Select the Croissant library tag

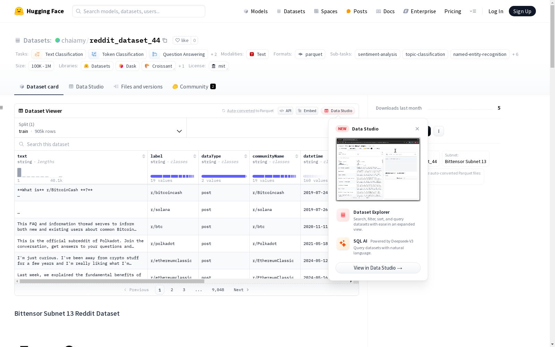pyautogui.click(x=159, y=66)
